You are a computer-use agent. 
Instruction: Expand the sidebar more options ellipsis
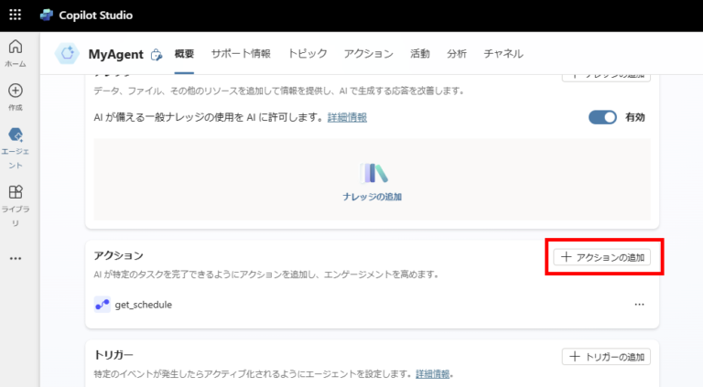(16, 259)
